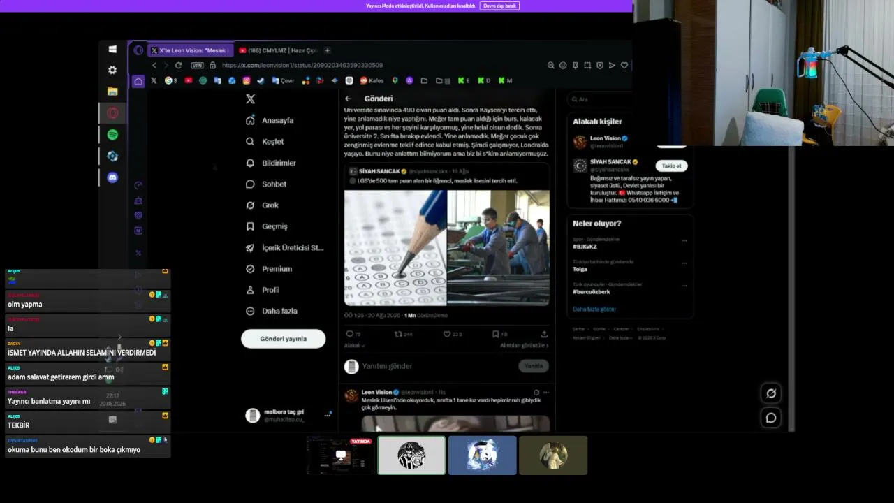Switch to the X Leon Vision browser tab
Viewport: 894px width, 503px height.
tap(189, 50)
